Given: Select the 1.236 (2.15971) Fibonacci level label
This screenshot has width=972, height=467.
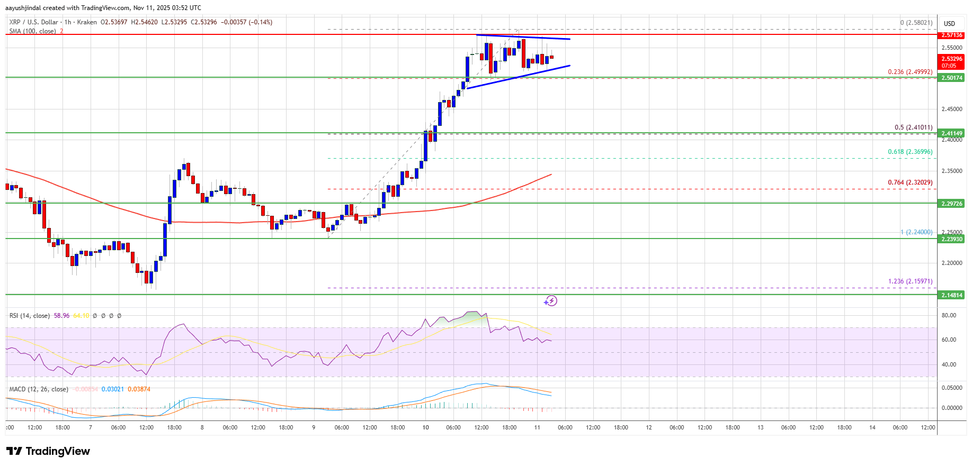Looking at the screenshot, I should (910, 281).
